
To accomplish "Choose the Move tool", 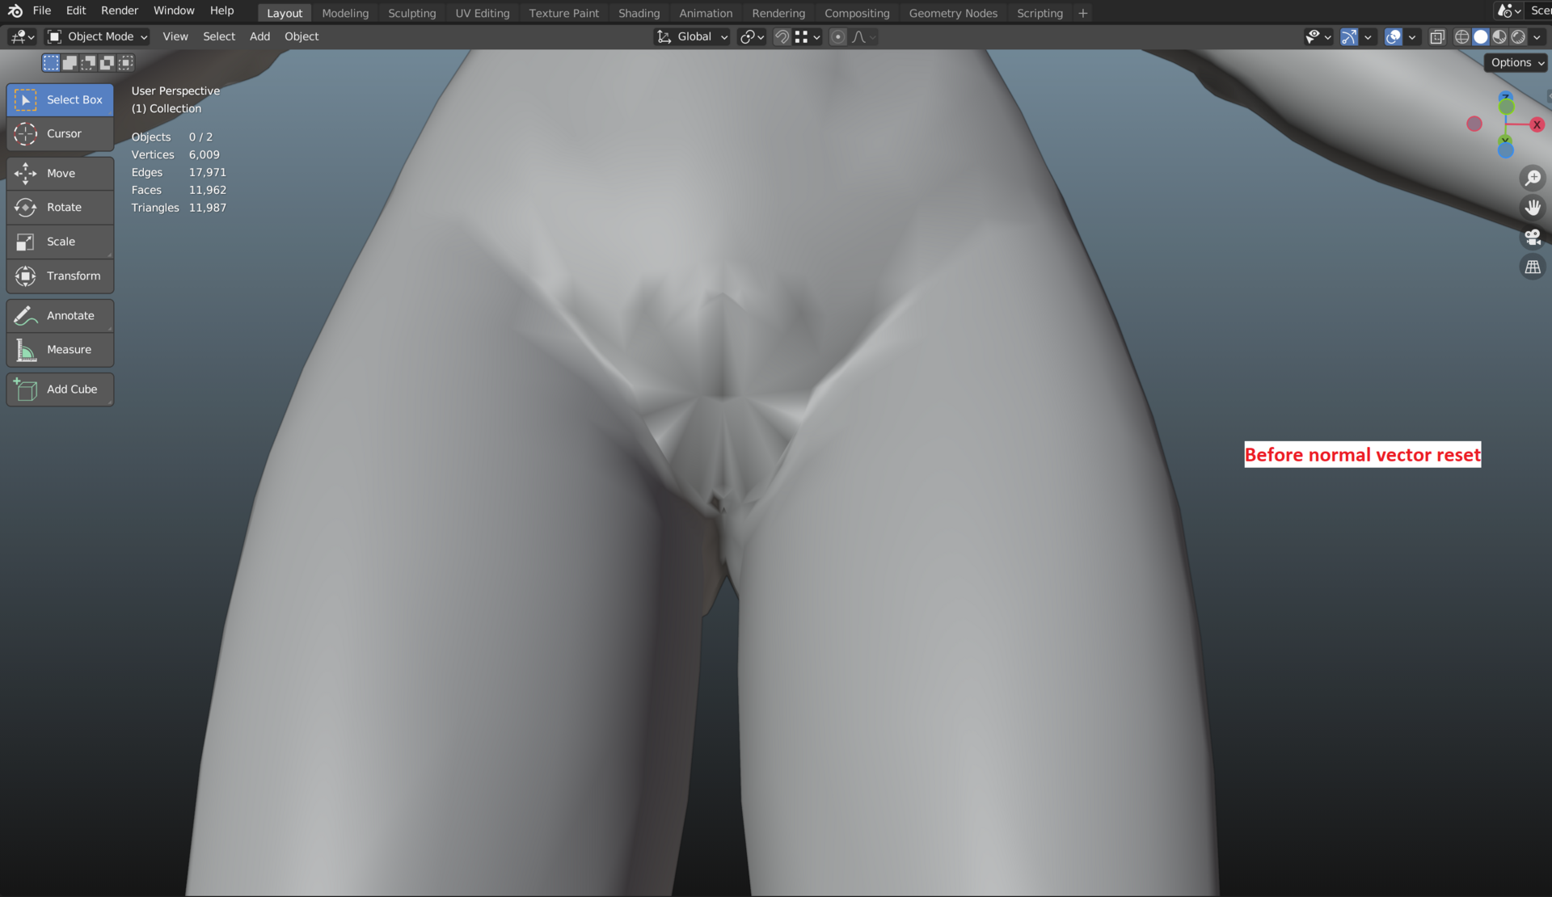I will tap(60, 173).
